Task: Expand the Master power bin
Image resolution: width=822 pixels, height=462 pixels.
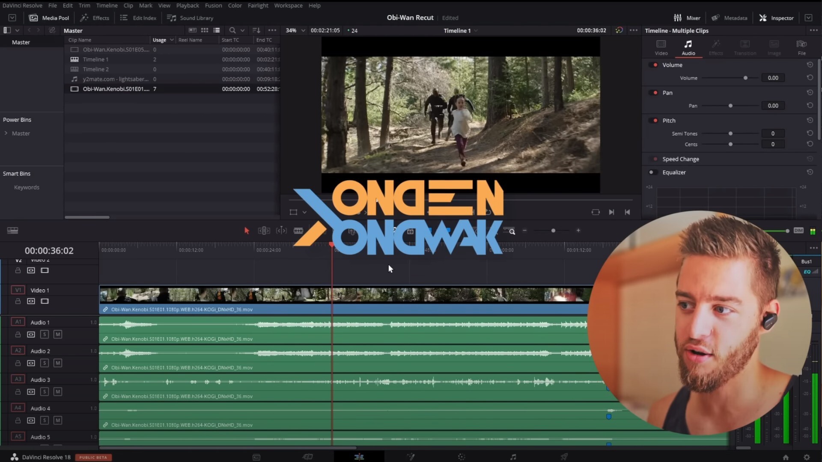Action: (x=6, y=133)
